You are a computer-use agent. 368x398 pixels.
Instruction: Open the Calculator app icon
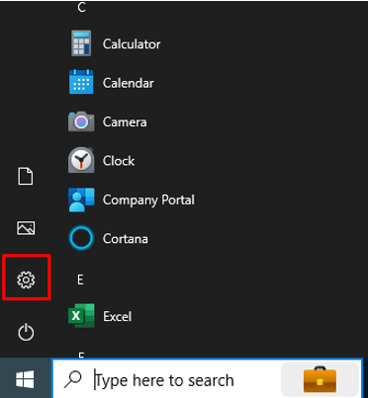pos(81,43)
